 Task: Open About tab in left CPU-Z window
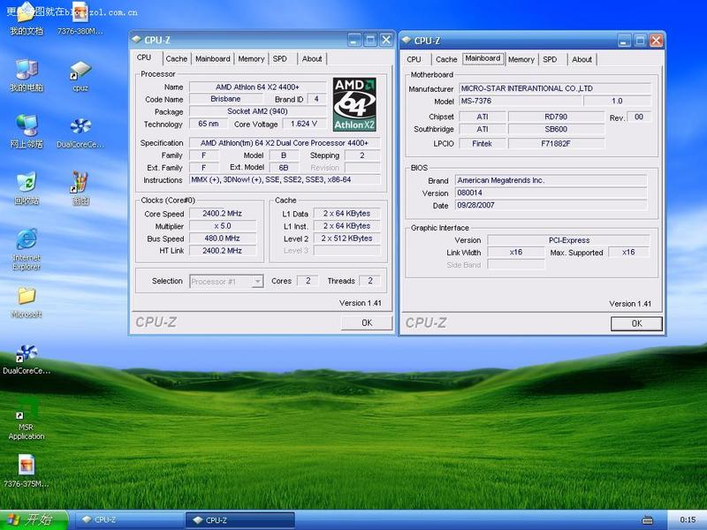tap(312, 58)
